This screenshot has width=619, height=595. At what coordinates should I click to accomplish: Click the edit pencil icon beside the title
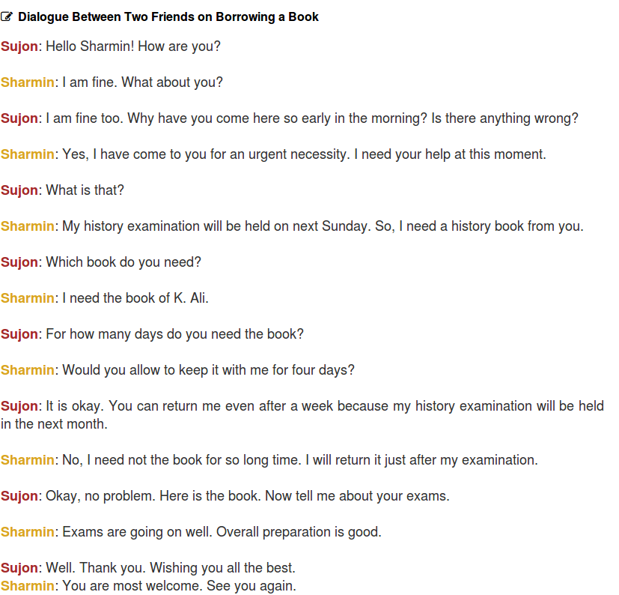[7, 17]
